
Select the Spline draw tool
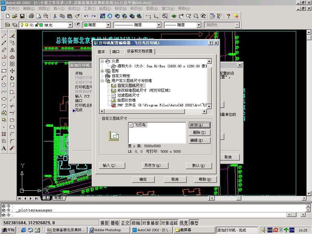tap(4, 92)
